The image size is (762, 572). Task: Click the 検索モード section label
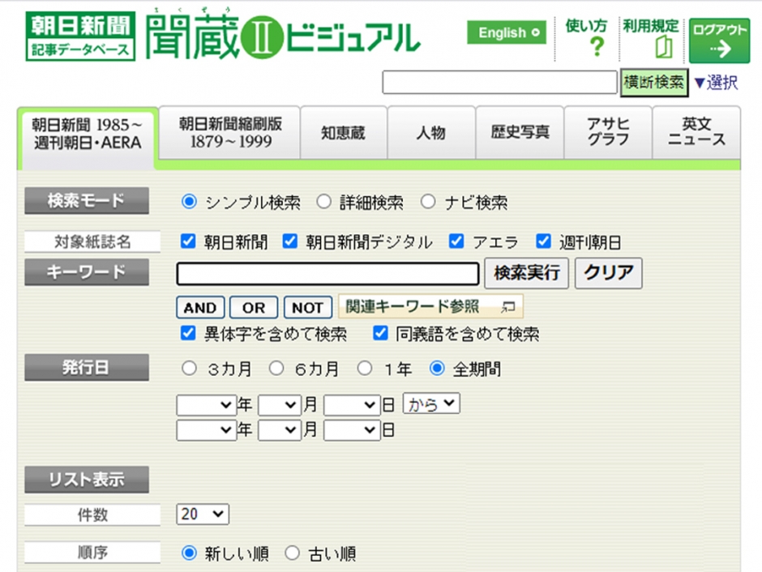pos(87,201)
